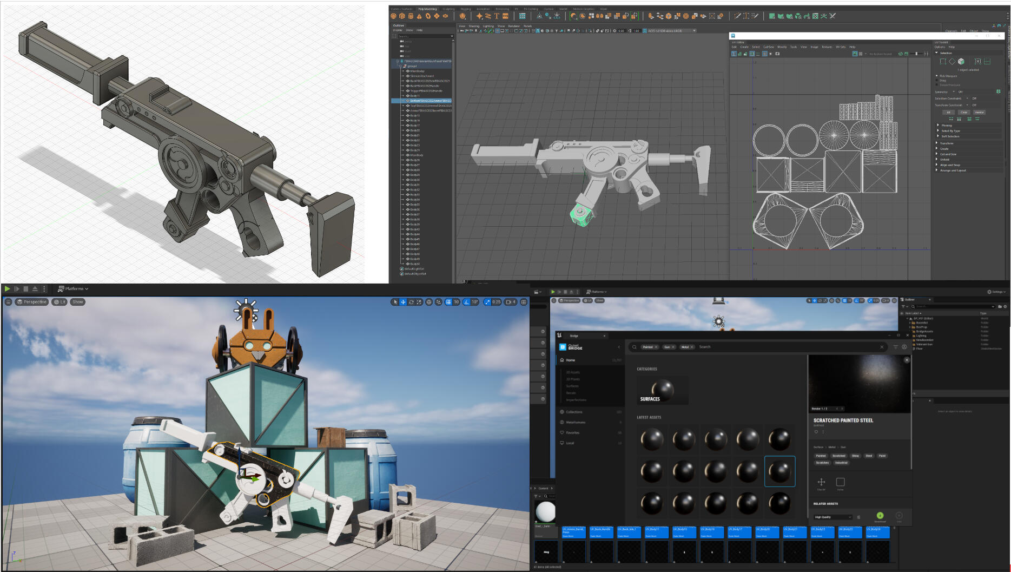This screenshot has height=572, width=1011.
Task: Switch to the Poly Modeling shelf tab
Action: (x=427, y=9)
